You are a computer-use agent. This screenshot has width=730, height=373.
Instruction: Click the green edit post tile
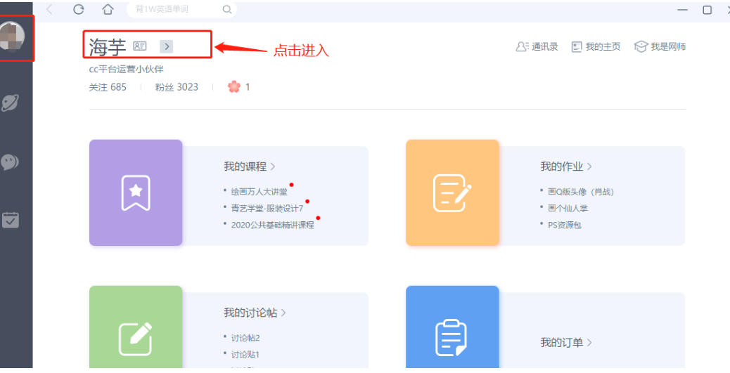(x=136, y=327)
